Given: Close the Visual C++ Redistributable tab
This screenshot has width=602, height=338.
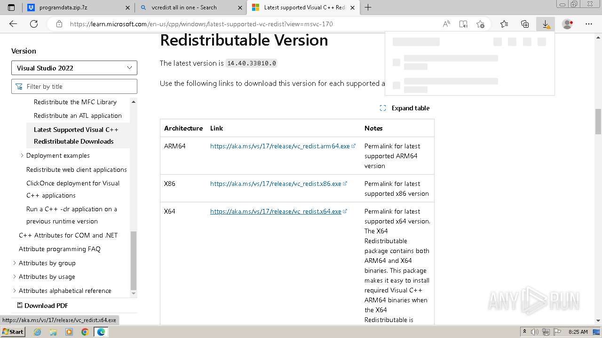Looking at the screenshot, I should point(353,8).
